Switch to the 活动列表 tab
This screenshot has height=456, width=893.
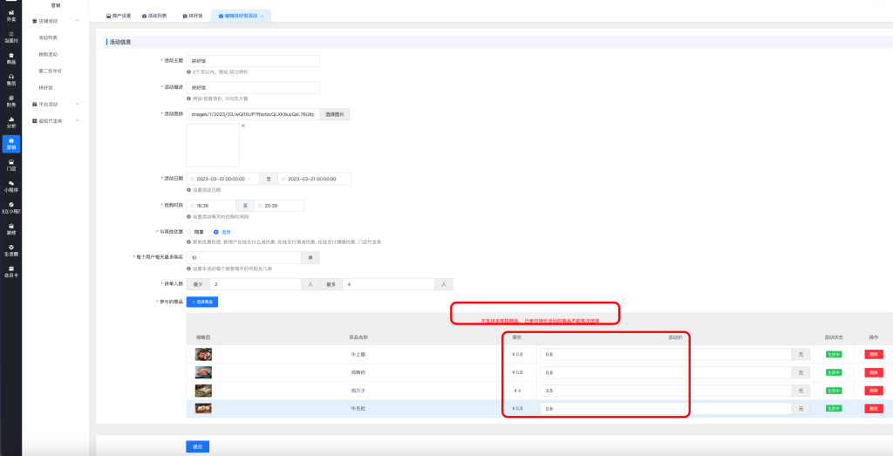coord(154,16)
